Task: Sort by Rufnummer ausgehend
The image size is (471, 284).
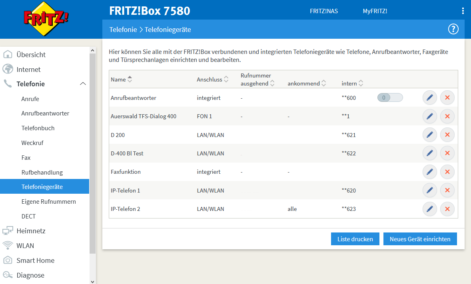Action: coord(272,83)
